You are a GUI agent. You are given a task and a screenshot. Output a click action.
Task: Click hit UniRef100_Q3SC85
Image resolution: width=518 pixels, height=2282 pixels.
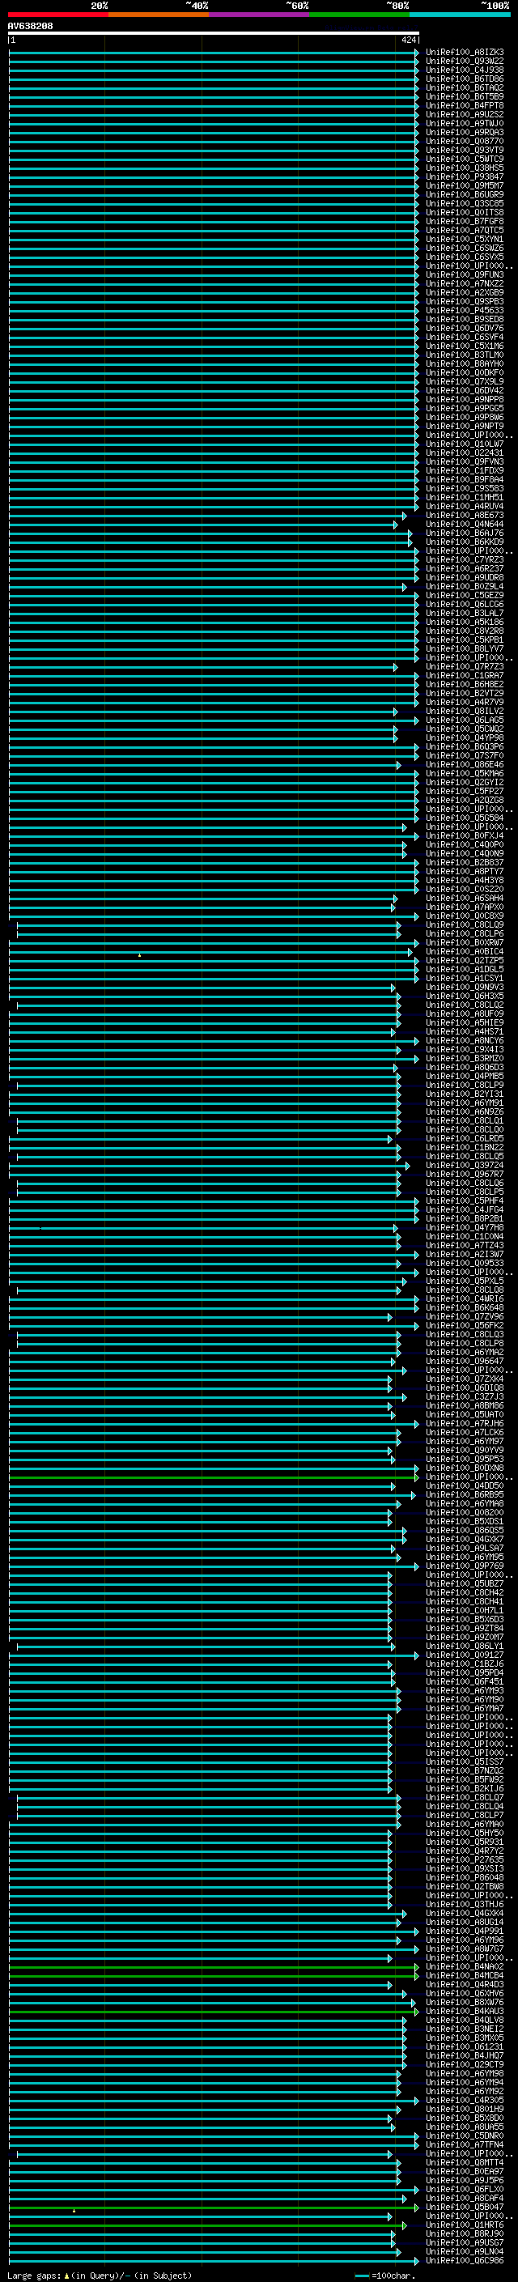(464, 204)
